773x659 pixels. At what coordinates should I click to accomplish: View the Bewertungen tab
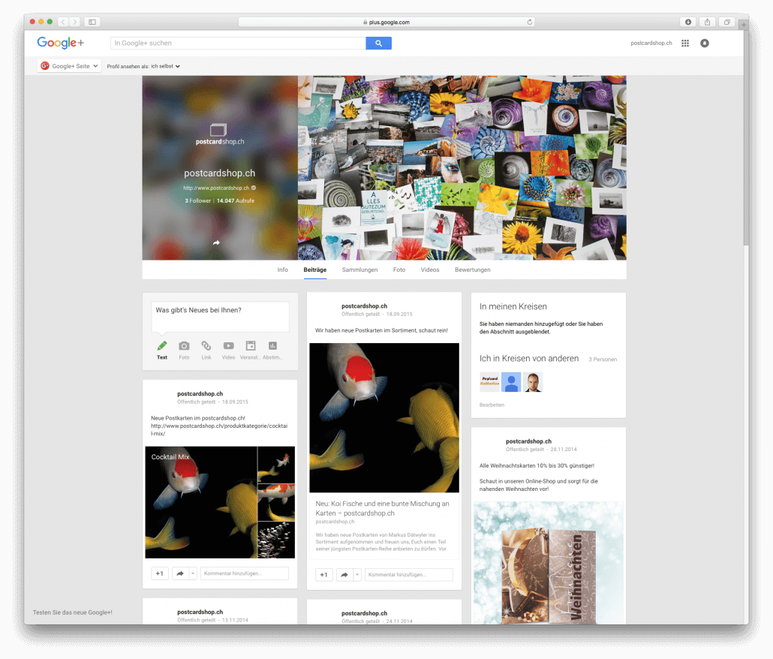click(472, 269)
